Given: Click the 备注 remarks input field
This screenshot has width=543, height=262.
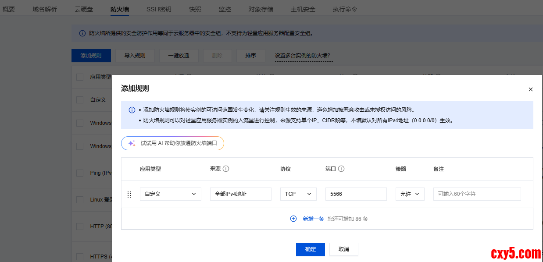Looking at the screenshot, I should pos(477,194).
